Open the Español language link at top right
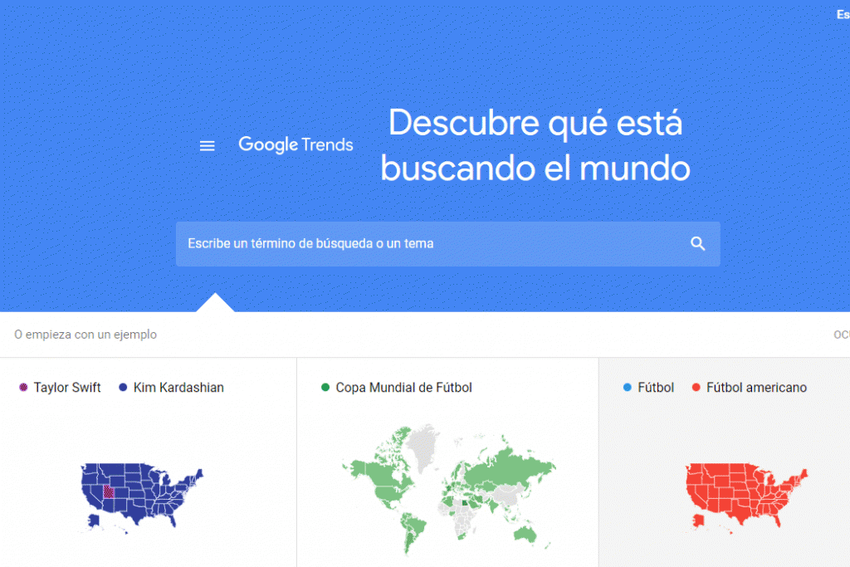This screenshot has width=850, height=567. [x=843, y=14]
